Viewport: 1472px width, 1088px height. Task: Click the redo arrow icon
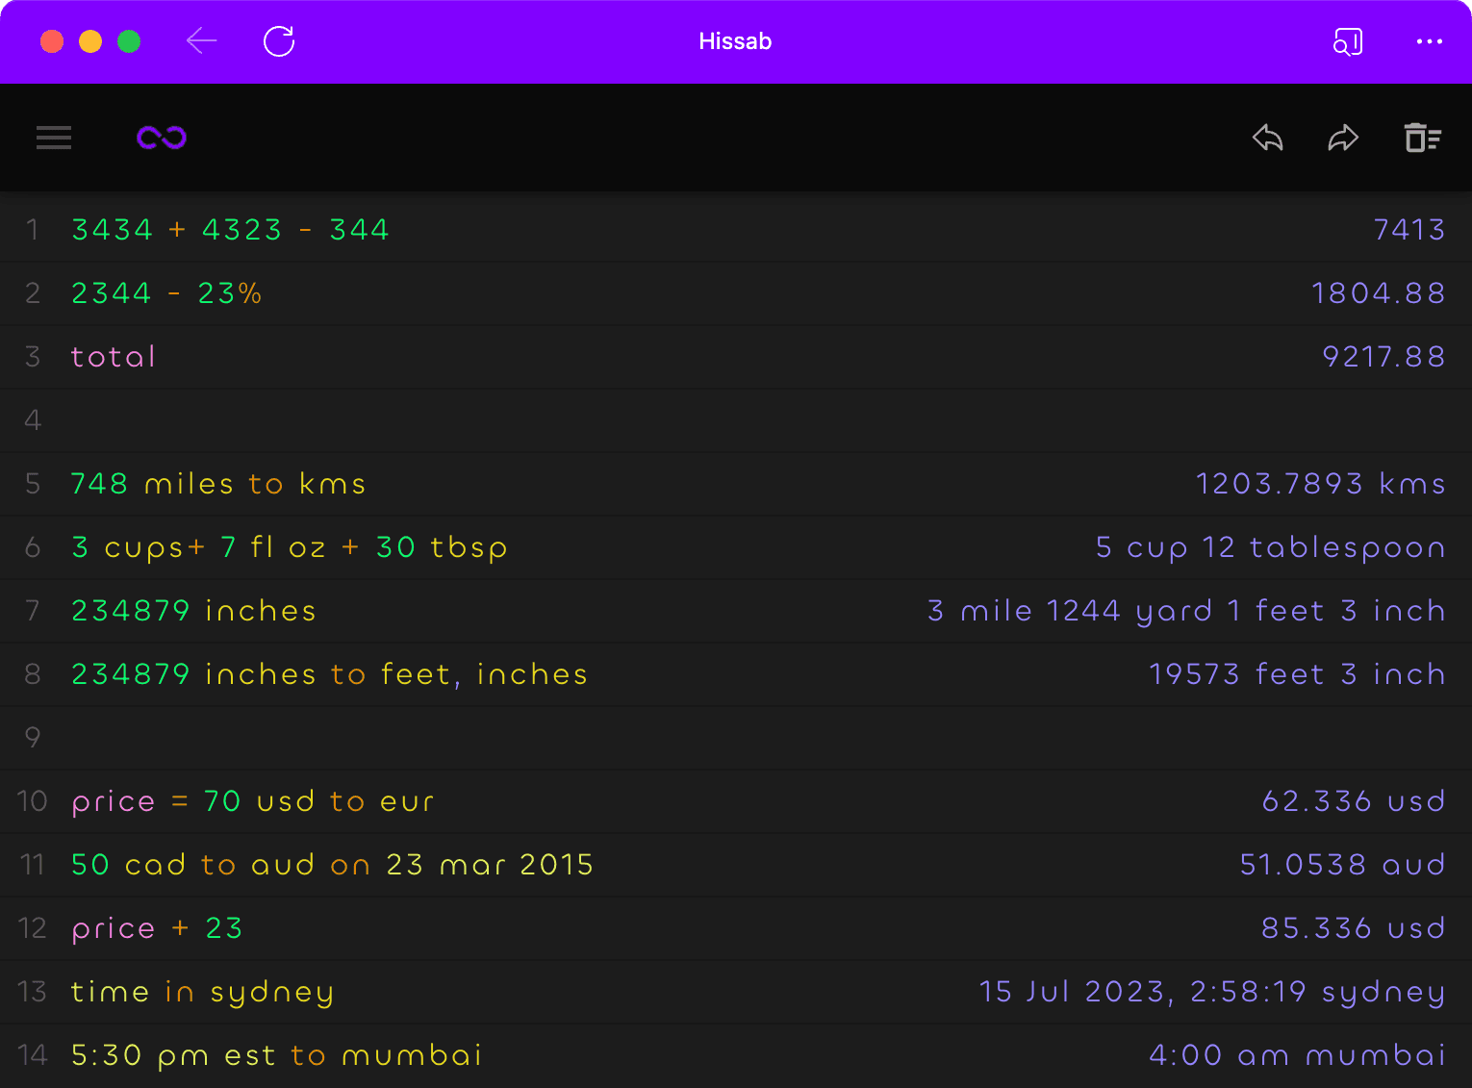click(1343, 138)
